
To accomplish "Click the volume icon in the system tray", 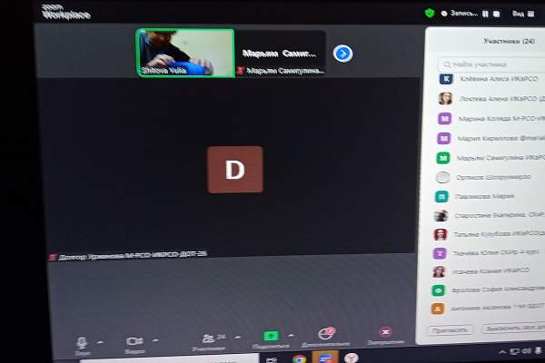I will 527,351.
